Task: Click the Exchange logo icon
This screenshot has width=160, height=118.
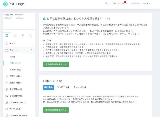Action: tap(5, 4)
